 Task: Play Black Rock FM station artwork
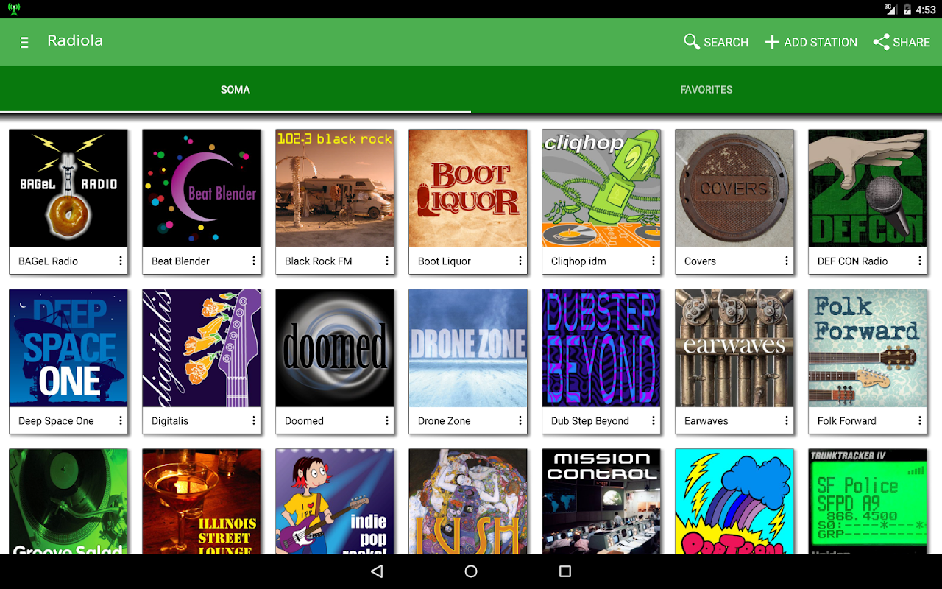tap(335, 188)
